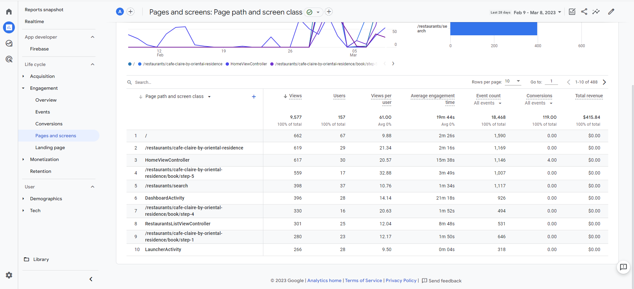The image size is (634, 289).
Task: Collapse the Life cycle section
Action: click(x=93, y=64)
